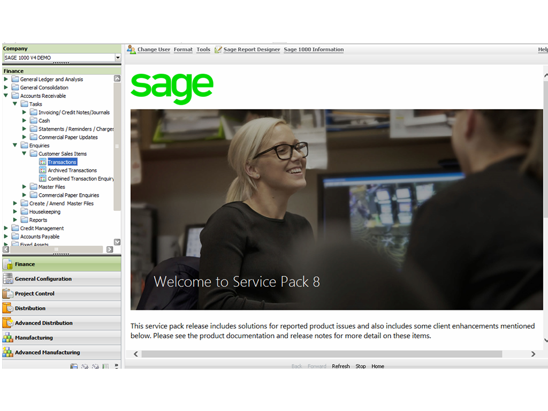Click the Credit Management folder icon
The height and width of the screenshot is (411, 548).
pyautogui.click(x=15, y=228)
